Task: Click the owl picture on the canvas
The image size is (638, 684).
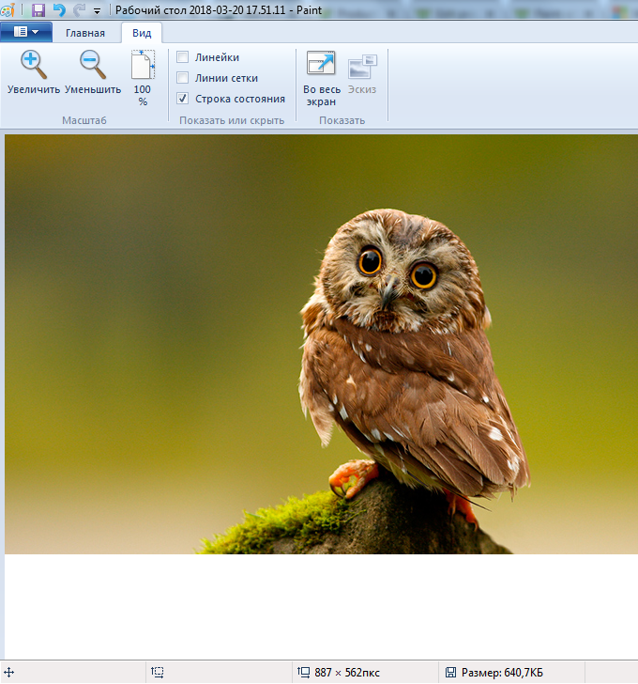Action: [x=403, y=357]
